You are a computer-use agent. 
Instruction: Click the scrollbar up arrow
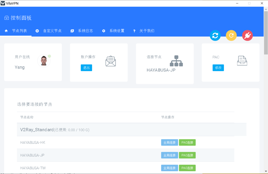[x=266, y=9]
